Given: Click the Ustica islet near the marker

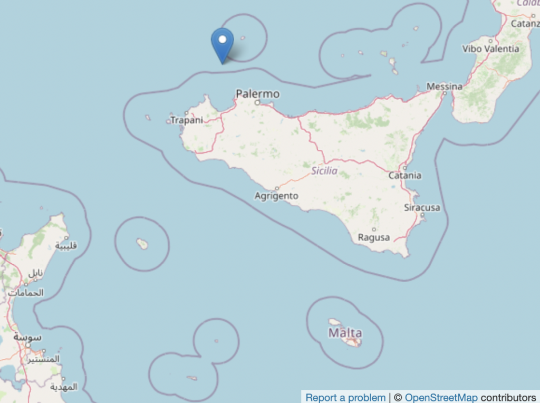Looking at the screenshot, I should tap(243, 38).
